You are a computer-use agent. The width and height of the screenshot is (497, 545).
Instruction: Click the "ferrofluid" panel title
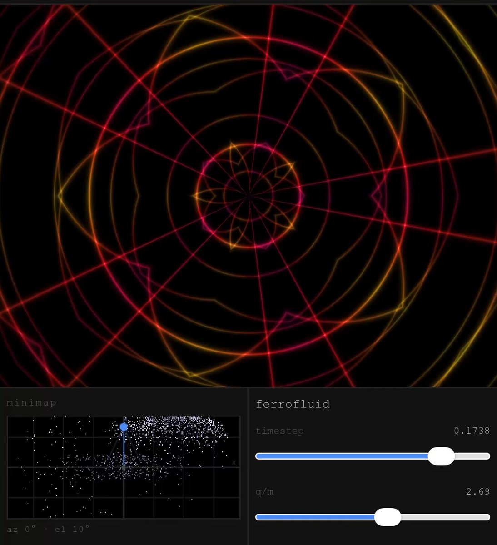pos(293,404)
